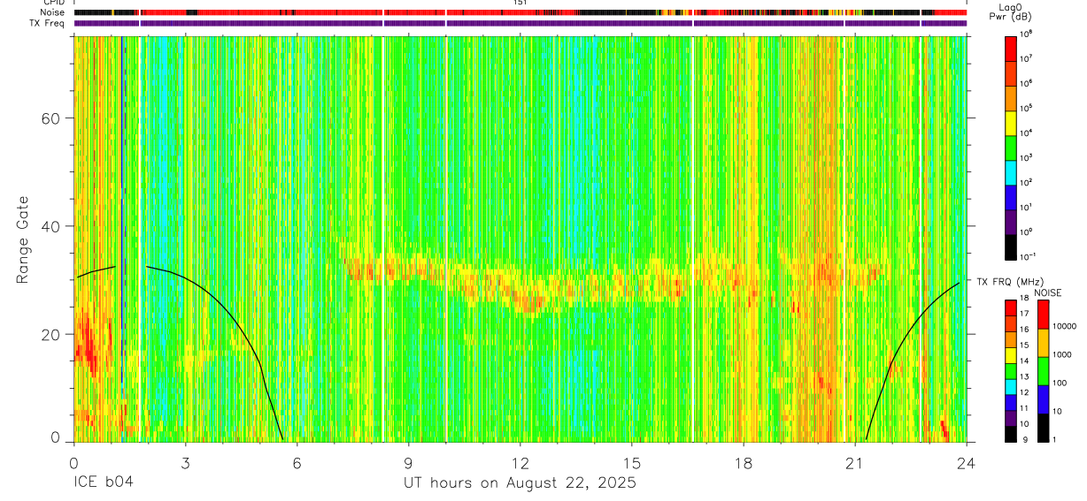Click the 'CPID' row label at top left
Screen dimensions: 1087x501
click(x=53, y=4)
